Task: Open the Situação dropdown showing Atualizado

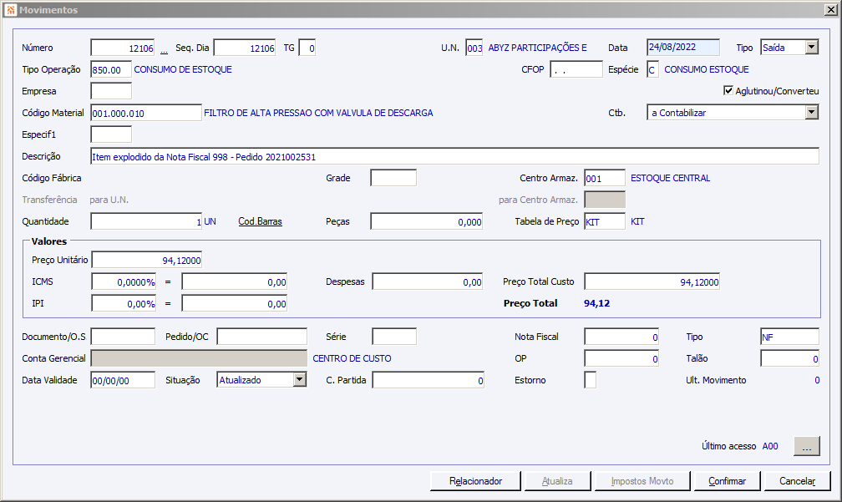Action: (300, 379)
